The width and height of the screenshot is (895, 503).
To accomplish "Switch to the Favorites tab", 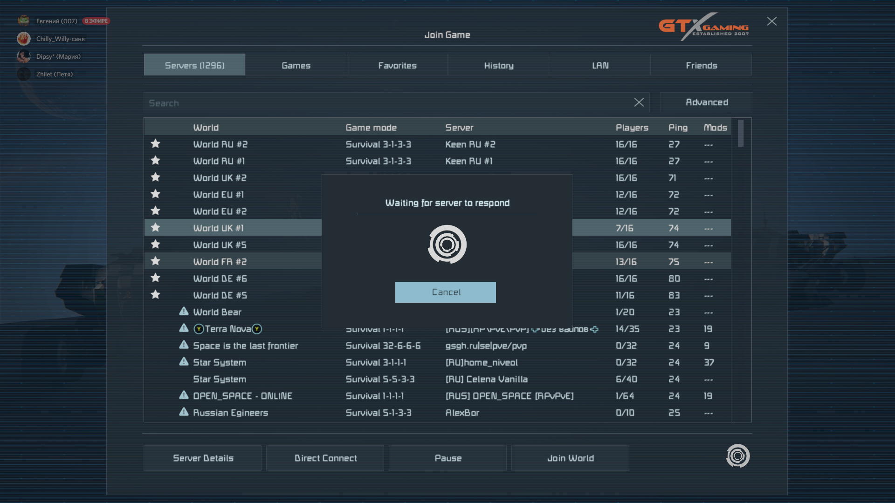I will tap(397, 65).
